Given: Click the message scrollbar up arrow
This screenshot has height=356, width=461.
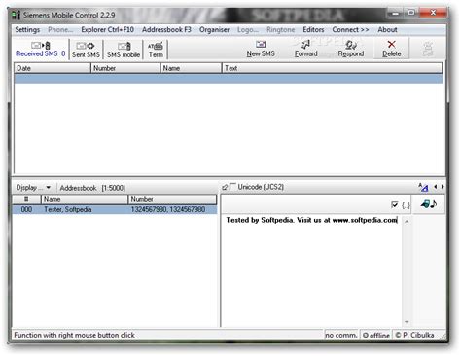Looking at the screenshot, I should (x=407, y=221).
